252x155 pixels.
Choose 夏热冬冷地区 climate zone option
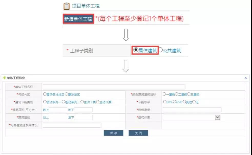pos(45,94)
